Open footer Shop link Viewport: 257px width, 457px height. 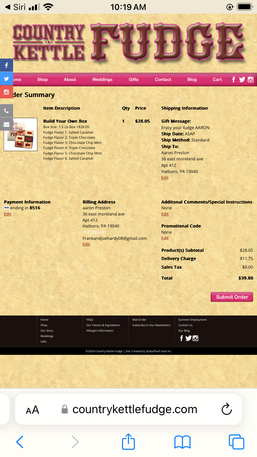pyautogui.click(x=44, y=325)
